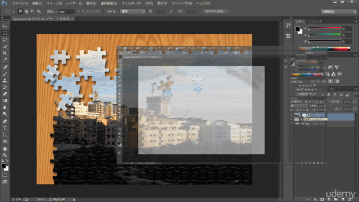Select the Path Selection tool
Viewport: 359px width, 202px height.
pyautogui.click(x=5, y=135)
